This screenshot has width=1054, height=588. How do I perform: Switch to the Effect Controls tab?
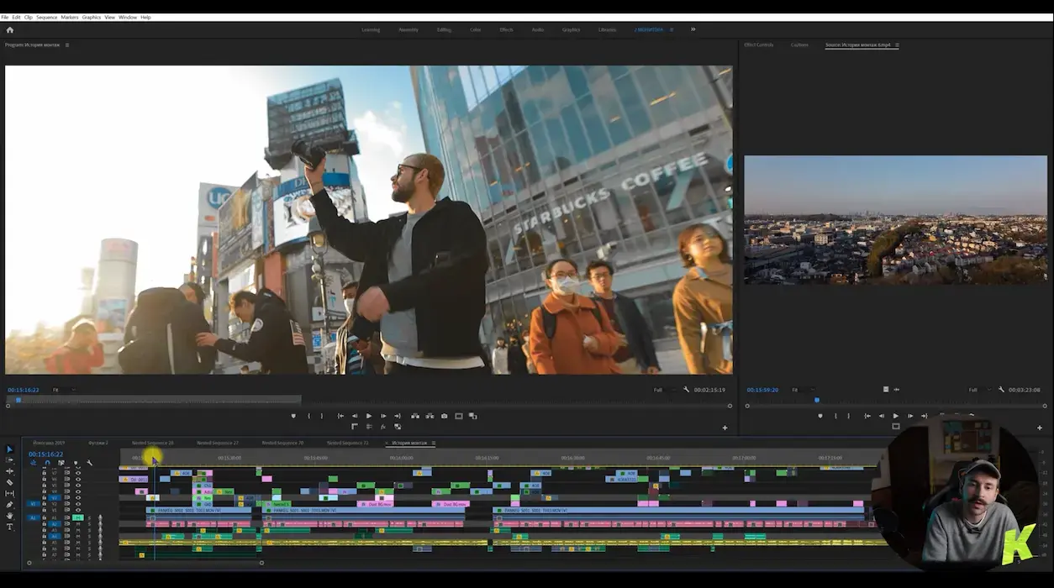point(759,45)
